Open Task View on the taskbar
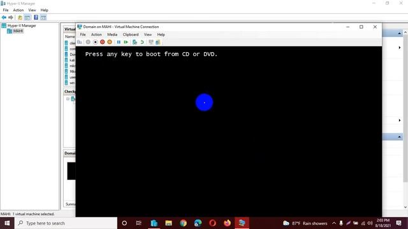The height and width of the screenshot is (229, 408). point(139,223)
